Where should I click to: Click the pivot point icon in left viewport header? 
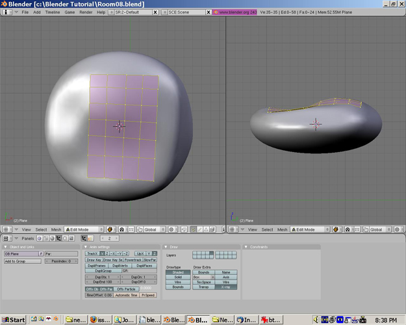pos(121,229)
